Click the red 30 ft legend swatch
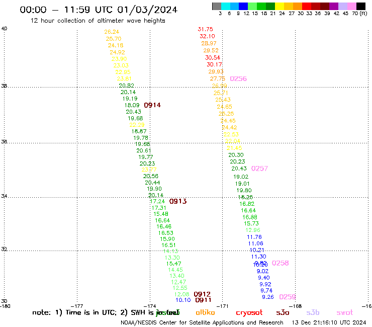The width and height of the screenshot is (372, 327). coord(307,6)
